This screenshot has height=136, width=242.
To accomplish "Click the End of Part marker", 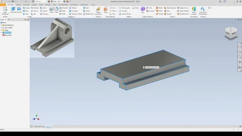I will click(x=7, y=35).
